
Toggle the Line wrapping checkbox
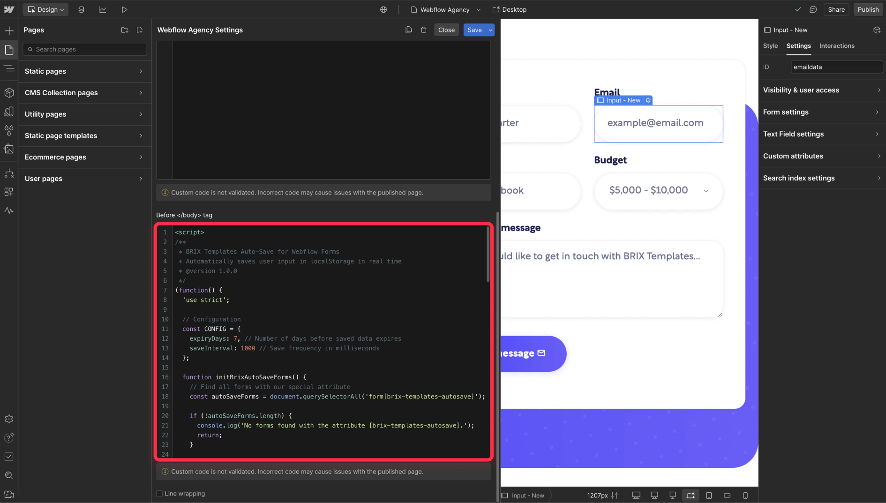[160, 494]
